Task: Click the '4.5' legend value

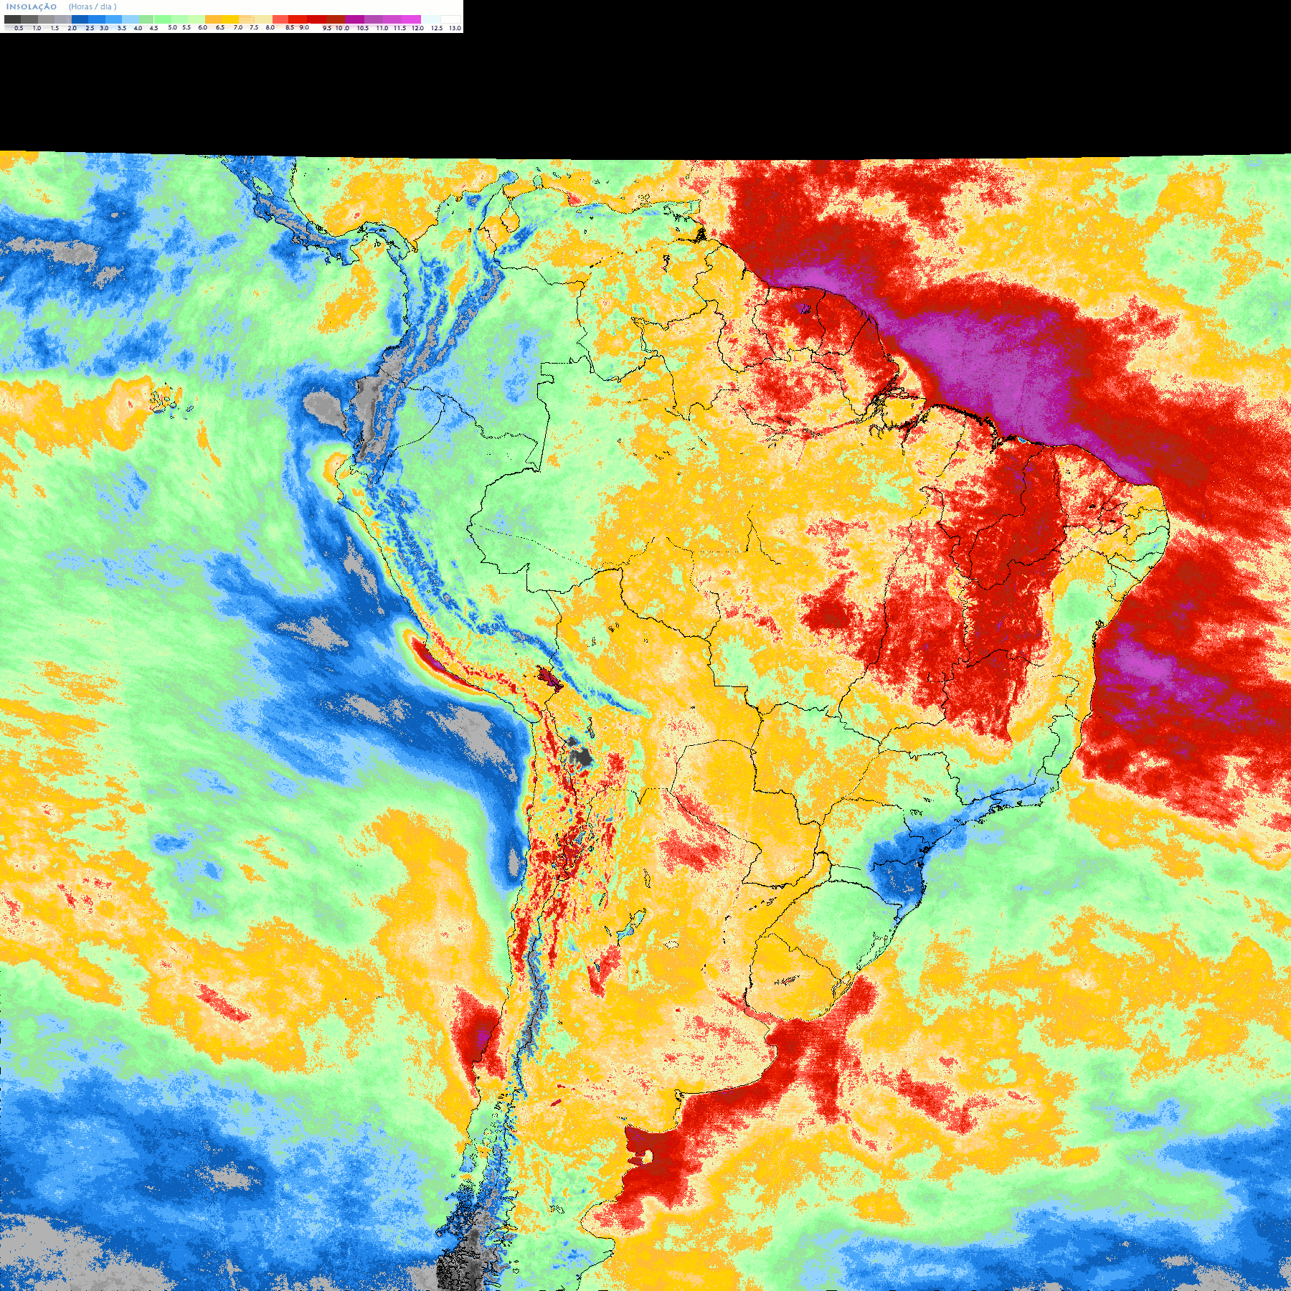Action: point(153,28)
